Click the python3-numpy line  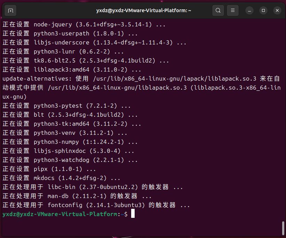click(70, 142)
